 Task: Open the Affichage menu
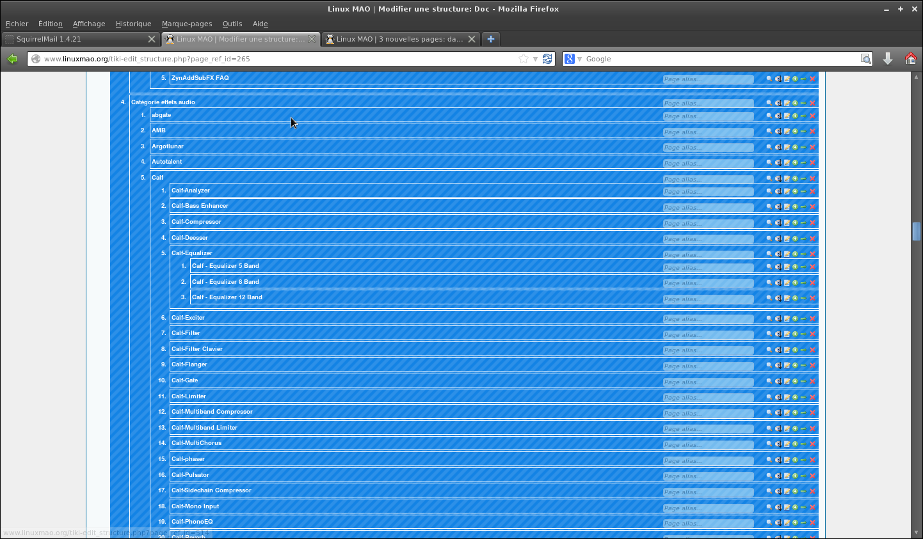click(x=89, y=24)
